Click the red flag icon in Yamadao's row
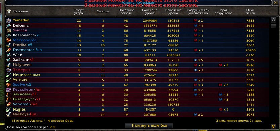Screen dimensions: 280x131 point(195,21)
